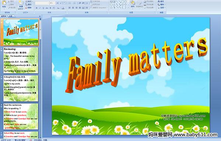Toggle Center text alignment

click(x=73, y=8)
